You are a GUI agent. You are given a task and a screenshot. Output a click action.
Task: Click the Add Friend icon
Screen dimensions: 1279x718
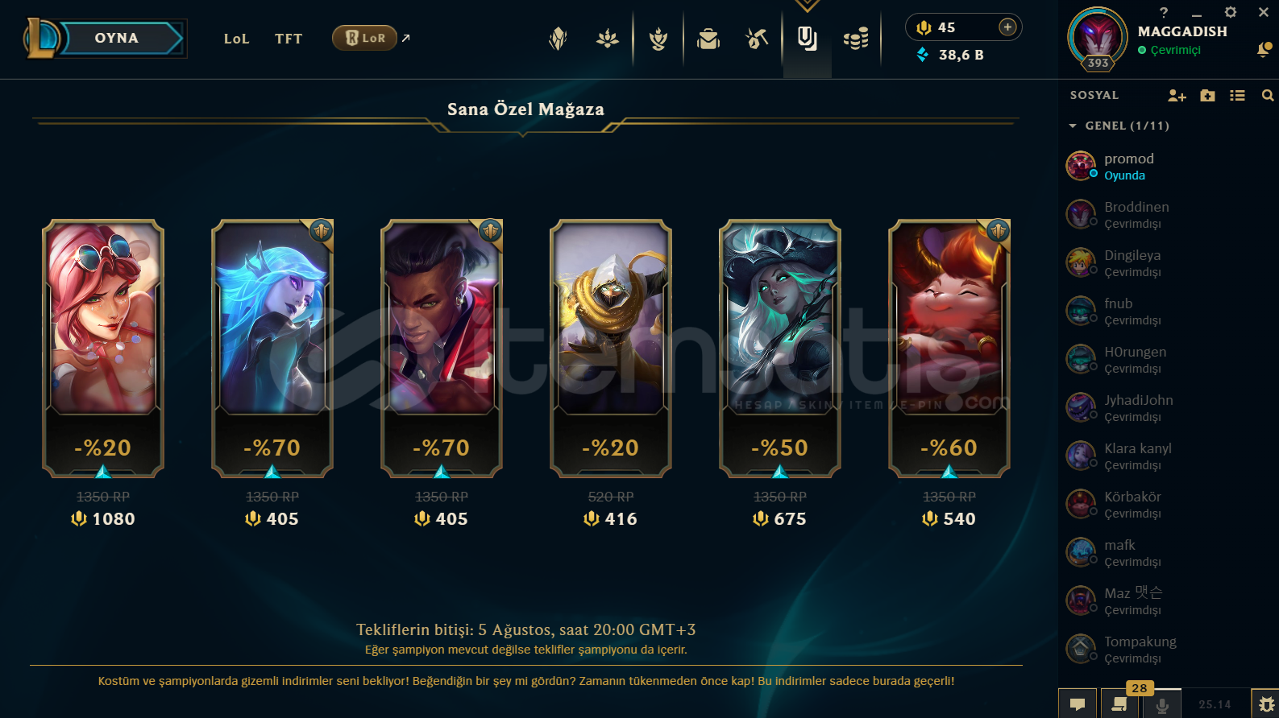(1177, 96)
